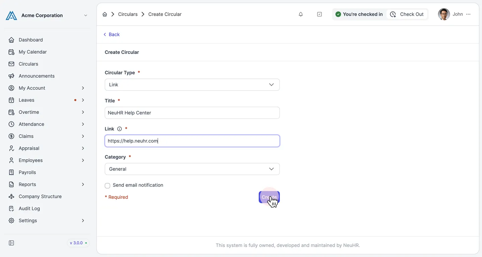Focus the Title input field

point(192,113)
